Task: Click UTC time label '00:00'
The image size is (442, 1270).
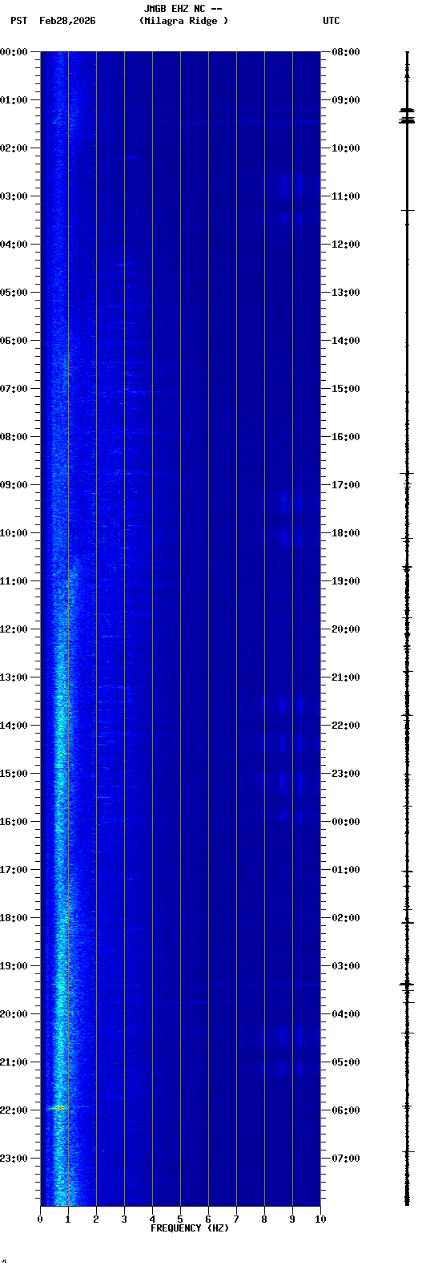Action: coord(346,822)
